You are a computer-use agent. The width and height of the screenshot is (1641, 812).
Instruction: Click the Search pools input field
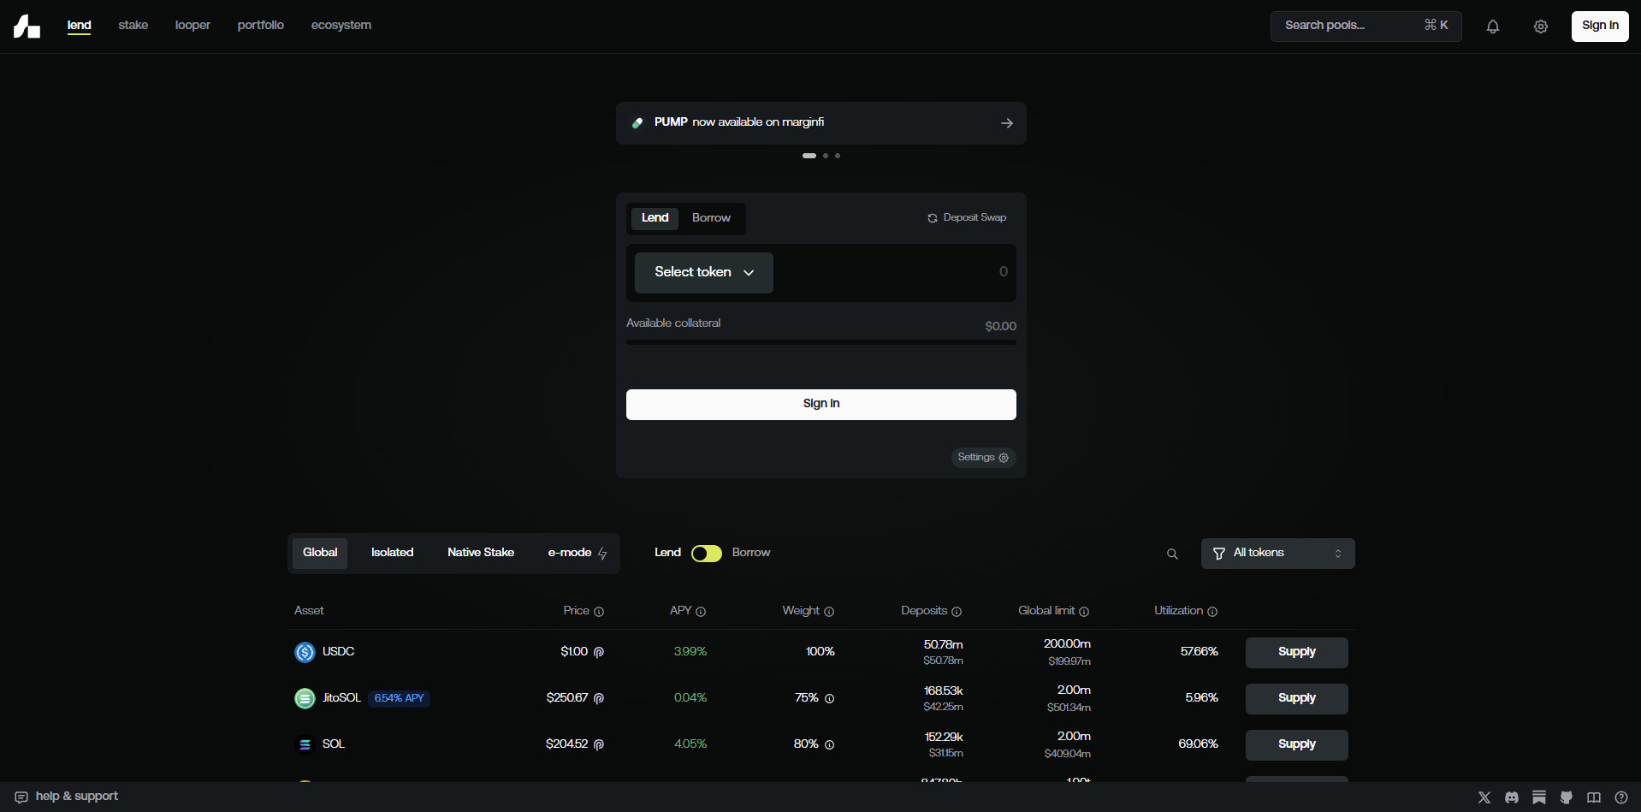[1348, 26]
